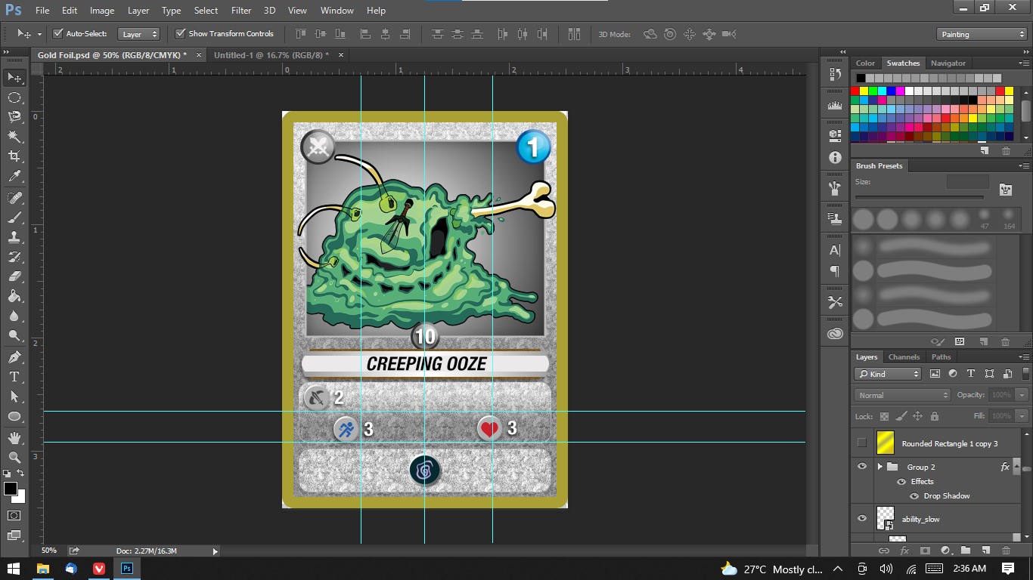The image size is (1033, 580).
Task: Select the Paint Bucket tool
Action: pos(14,296)
